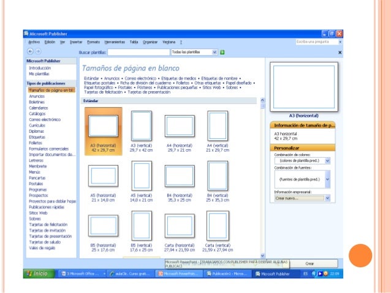Click the template list scrollbar up arrow

click(262, 100)
